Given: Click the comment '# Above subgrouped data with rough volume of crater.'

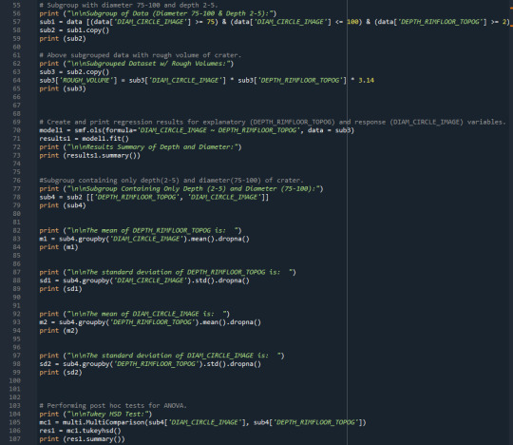Looking at the screenshot, I should [141, 55].
